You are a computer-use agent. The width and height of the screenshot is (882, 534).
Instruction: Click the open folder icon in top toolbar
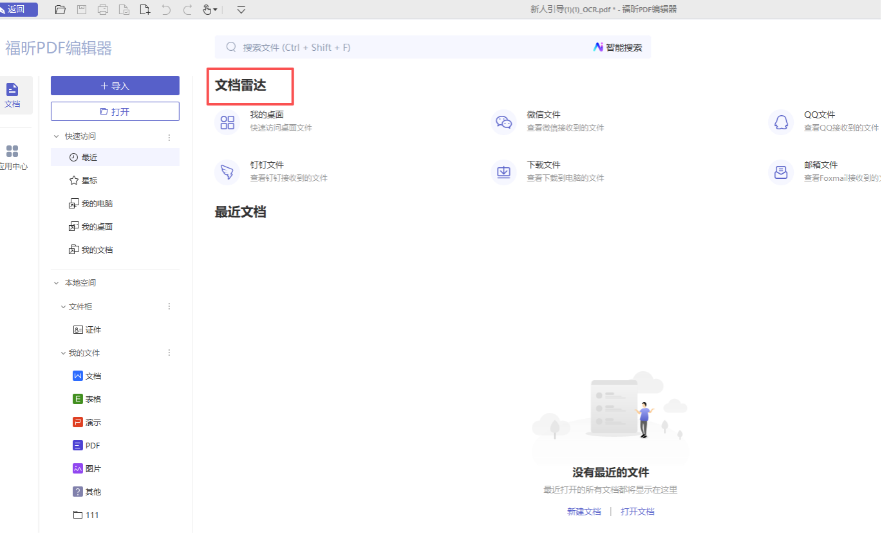(61, 10)
